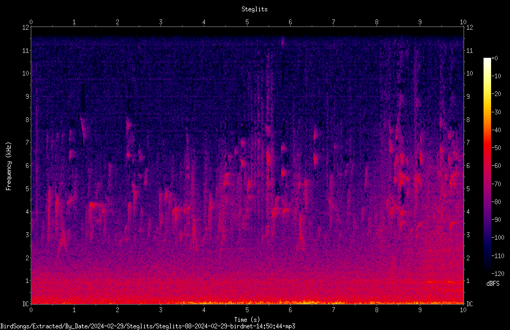
Task: Click the Steglits title above the spectrogram
Action: [x=254, y=9]
